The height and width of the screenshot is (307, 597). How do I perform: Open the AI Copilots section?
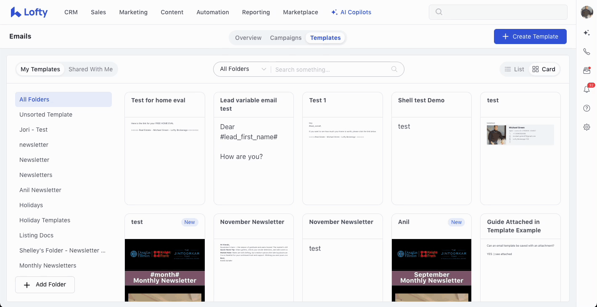coord(351,12)
